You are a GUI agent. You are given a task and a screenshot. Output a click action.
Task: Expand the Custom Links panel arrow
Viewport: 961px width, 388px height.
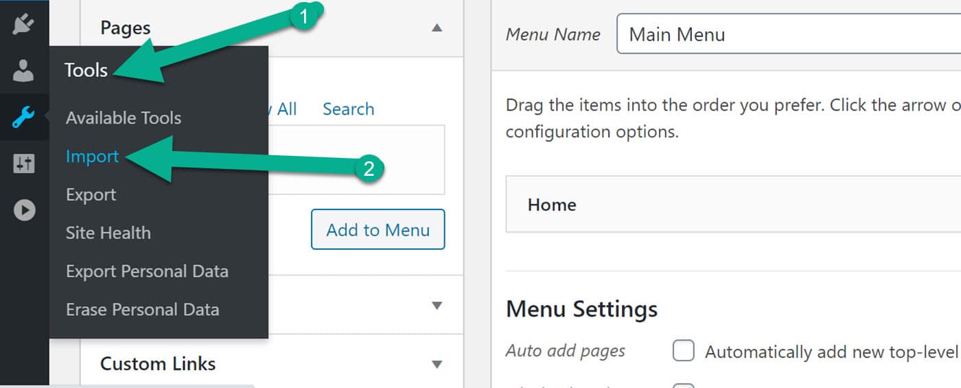437,364
